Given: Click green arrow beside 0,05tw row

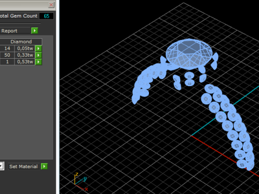Looking at the screenshot, I should (x=38, y=48).
